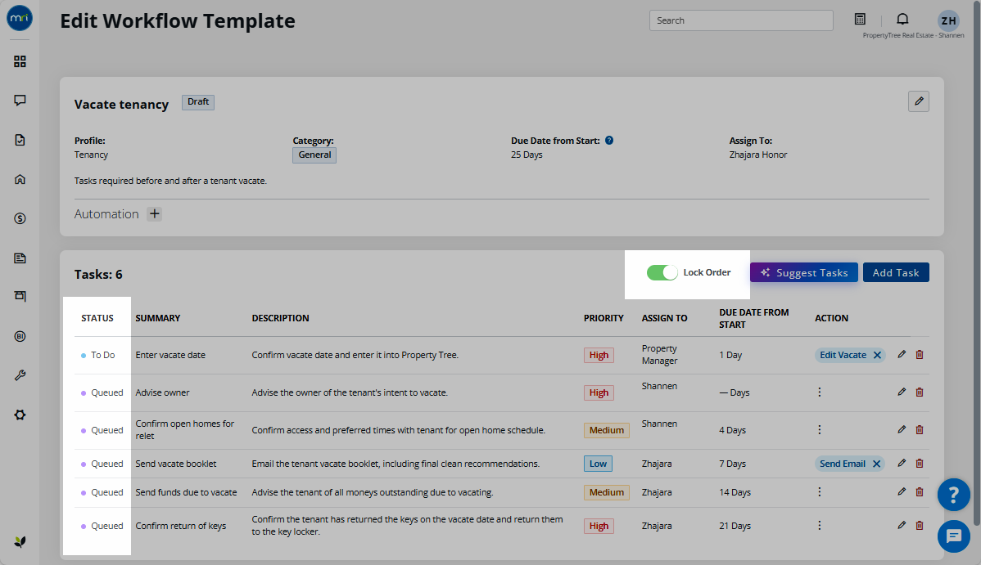Viewport: 981px width, 565px height.
Task: Click the STATUS column header
Action: 97,318
